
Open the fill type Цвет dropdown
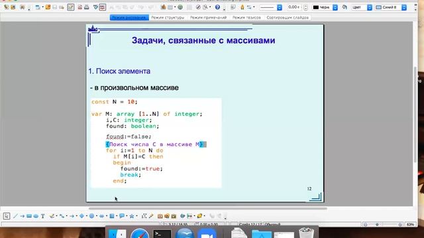(x=370, y=7)
